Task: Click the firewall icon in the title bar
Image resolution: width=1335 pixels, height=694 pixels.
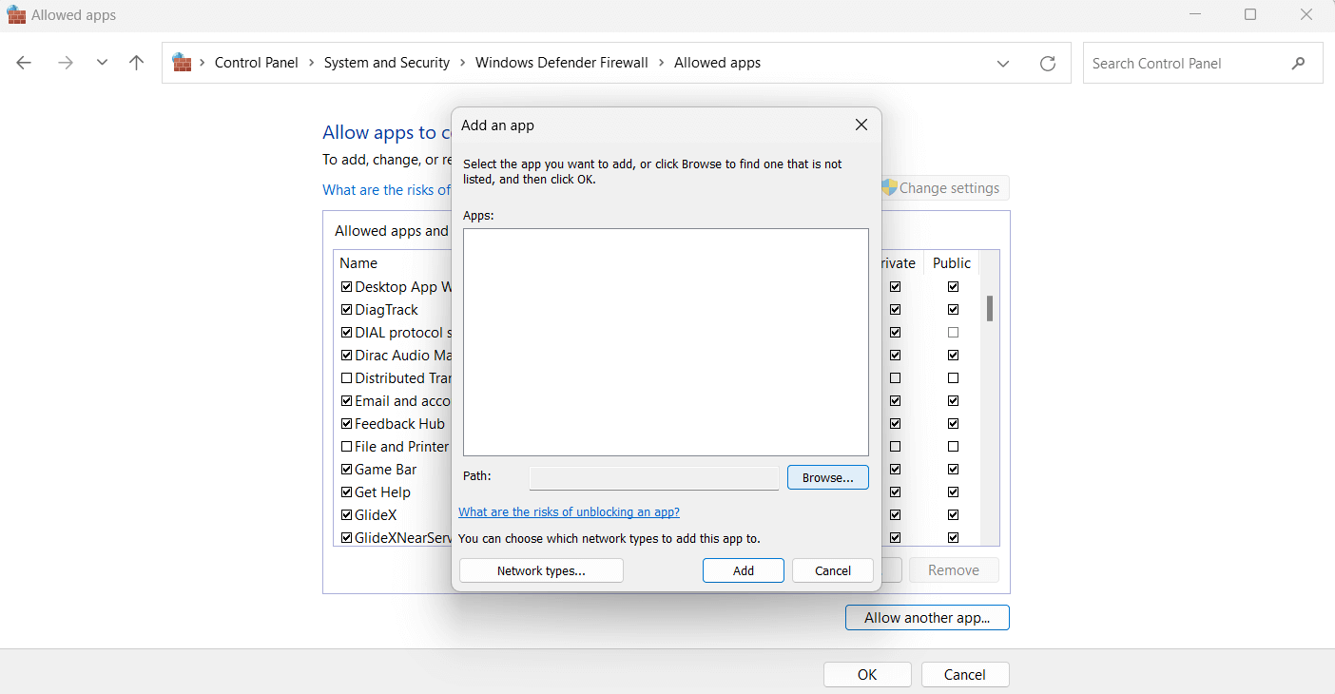Action: click(x=14, y=14)
